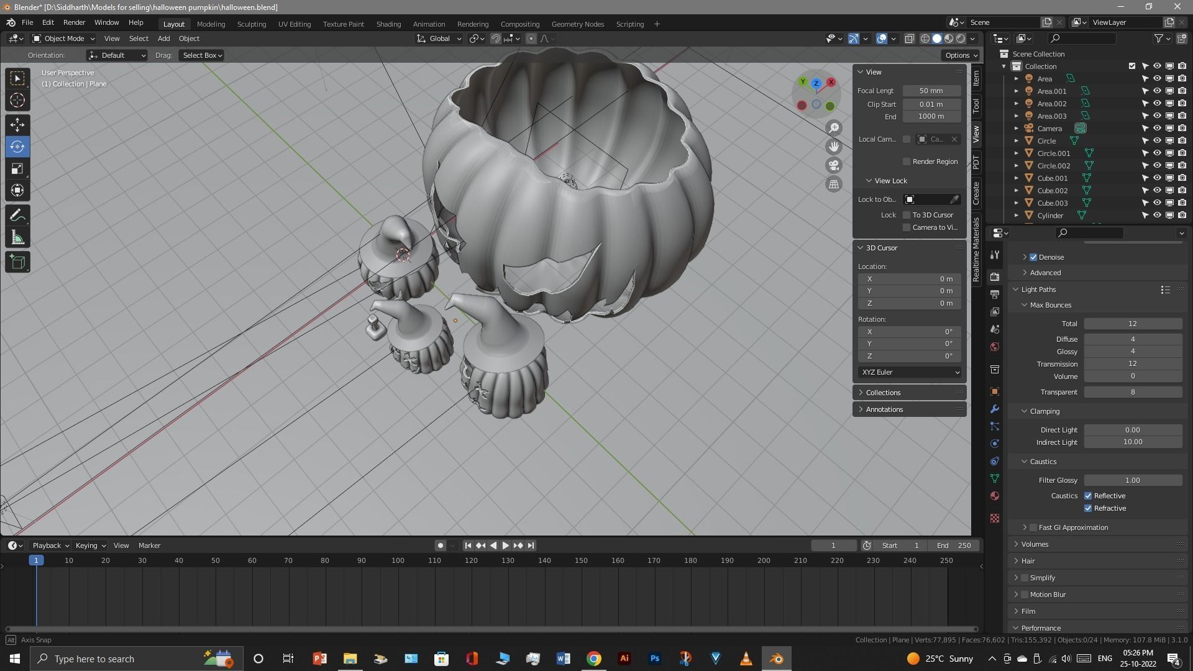Jump to timeline start frame
This screenshot has height=671, width=1193.
468,545
